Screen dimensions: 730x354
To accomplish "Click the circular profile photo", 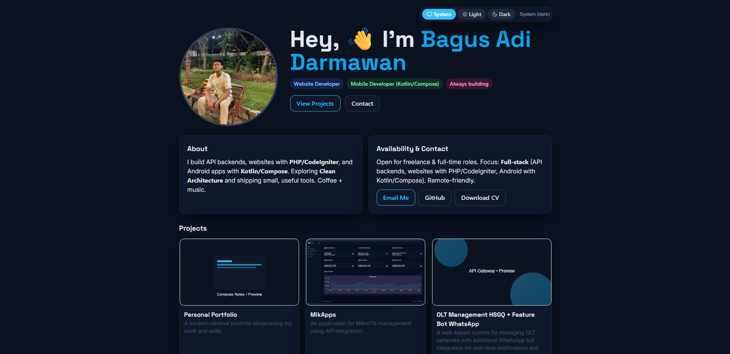I will [229, 76].
